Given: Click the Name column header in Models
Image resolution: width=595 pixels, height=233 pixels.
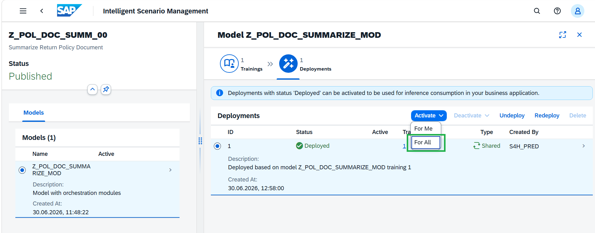Looking at the screenshot, I should [x=40, y=154].
